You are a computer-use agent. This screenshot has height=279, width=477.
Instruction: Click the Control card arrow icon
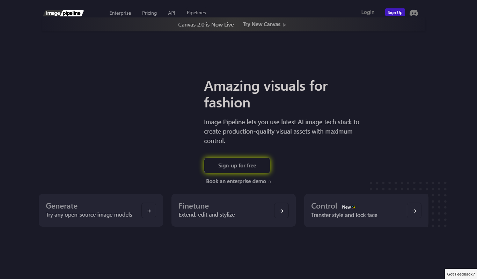tap(414, 211)
